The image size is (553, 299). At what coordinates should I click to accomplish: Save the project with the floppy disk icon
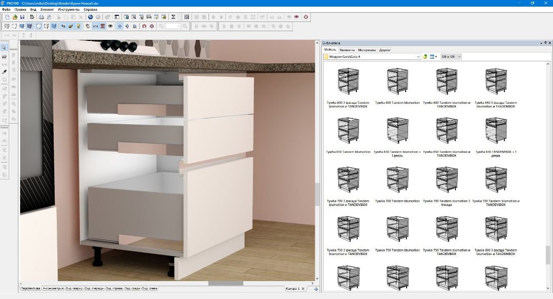point(23,17)
